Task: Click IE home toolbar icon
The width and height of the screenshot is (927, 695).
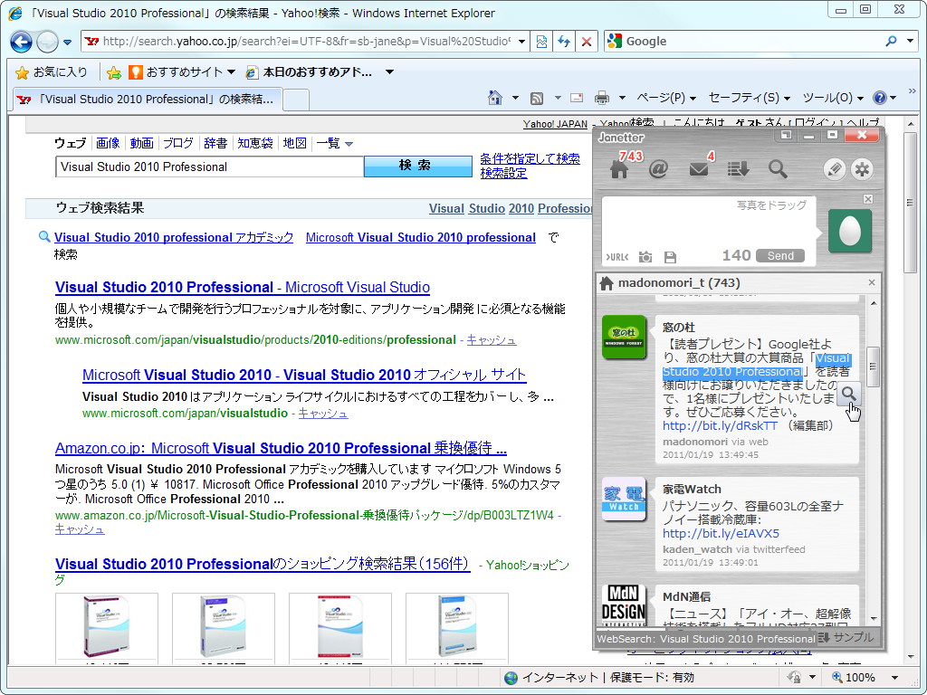Action: (x=495, y=98)
